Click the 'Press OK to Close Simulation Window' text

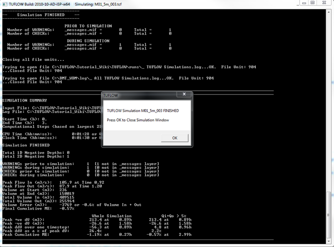pyautogui.click(x=138, y=120)
